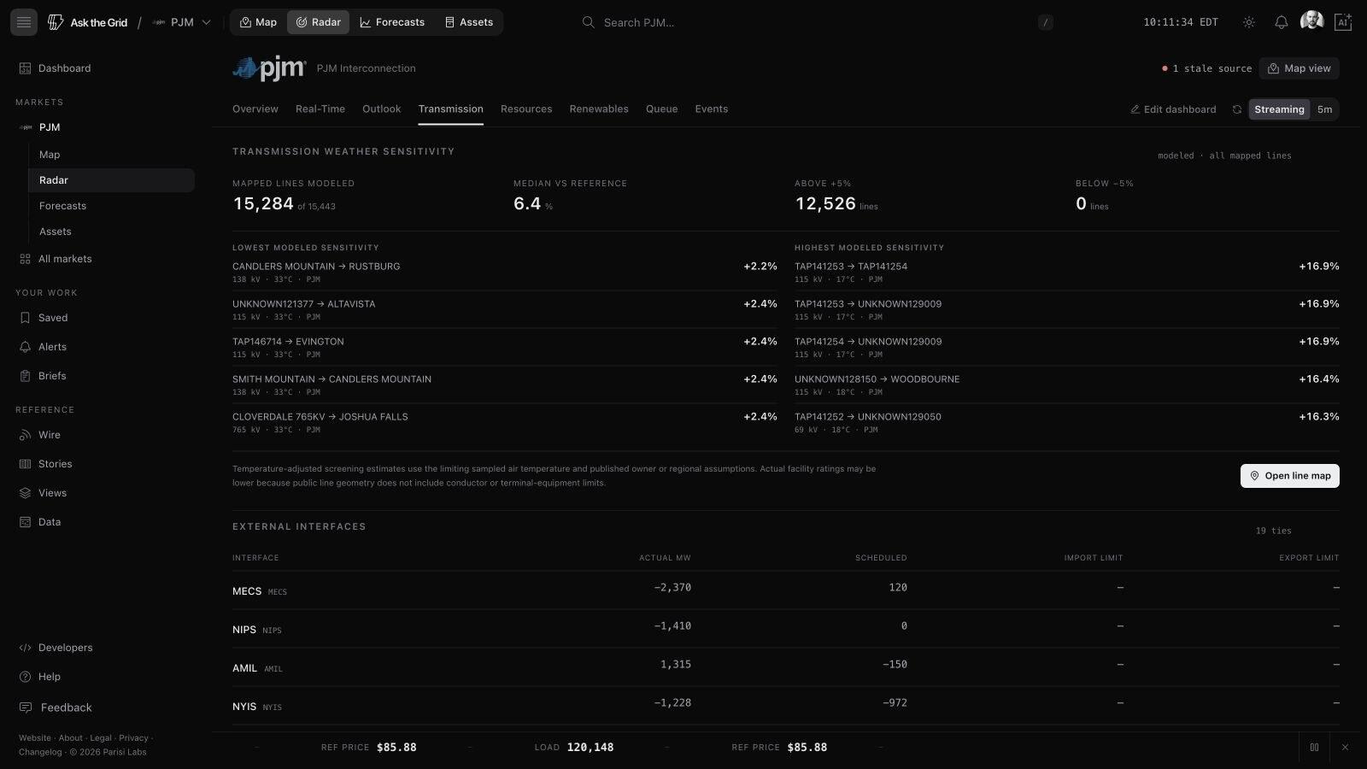Screen dimensions: 1367x769
Task: Pause the bottom ticker bar
Action: [1314, 748]
